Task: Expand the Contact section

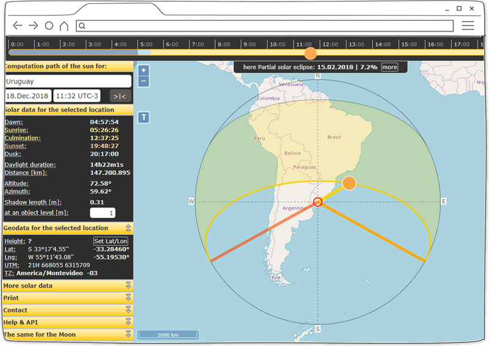Action: (68, 310)
